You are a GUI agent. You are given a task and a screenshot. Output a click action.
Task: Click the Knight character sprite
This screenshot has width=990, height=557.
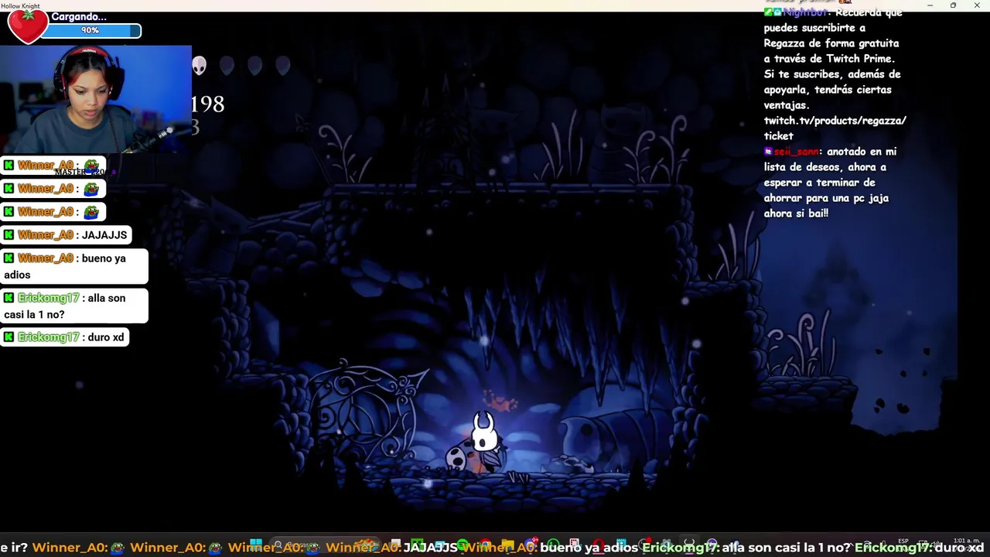[486, 441]
